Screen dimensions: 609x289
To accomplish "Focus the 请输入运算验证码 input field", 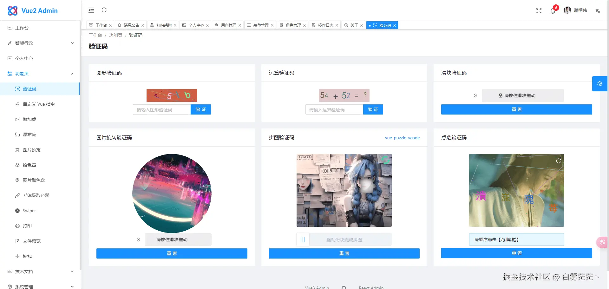I will point(334,109).
